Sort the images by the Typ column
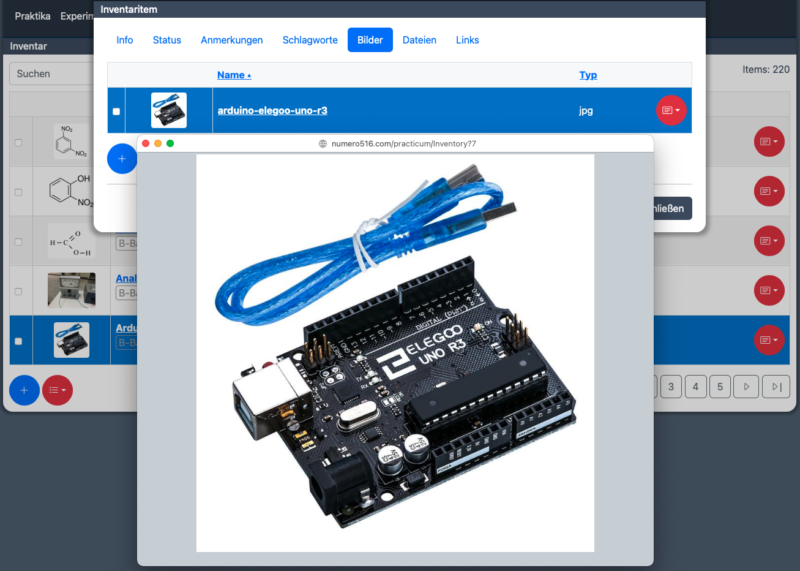The width and height of the screenshot is (800, 571). tap(588, 75)
